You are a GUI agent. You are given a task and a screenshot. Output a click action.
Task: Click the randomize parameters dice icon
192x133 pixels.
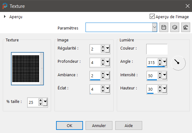pyautogui.click(x=174, y=28)
